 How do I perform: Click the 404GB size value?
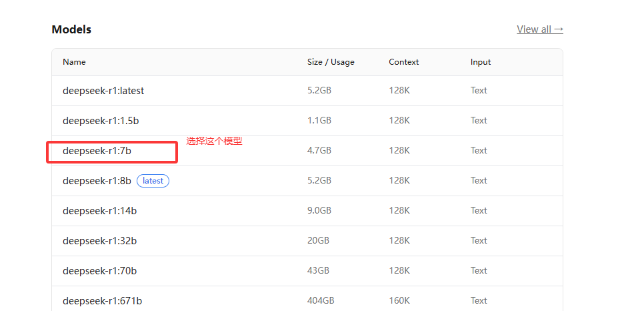coord(321,300)
